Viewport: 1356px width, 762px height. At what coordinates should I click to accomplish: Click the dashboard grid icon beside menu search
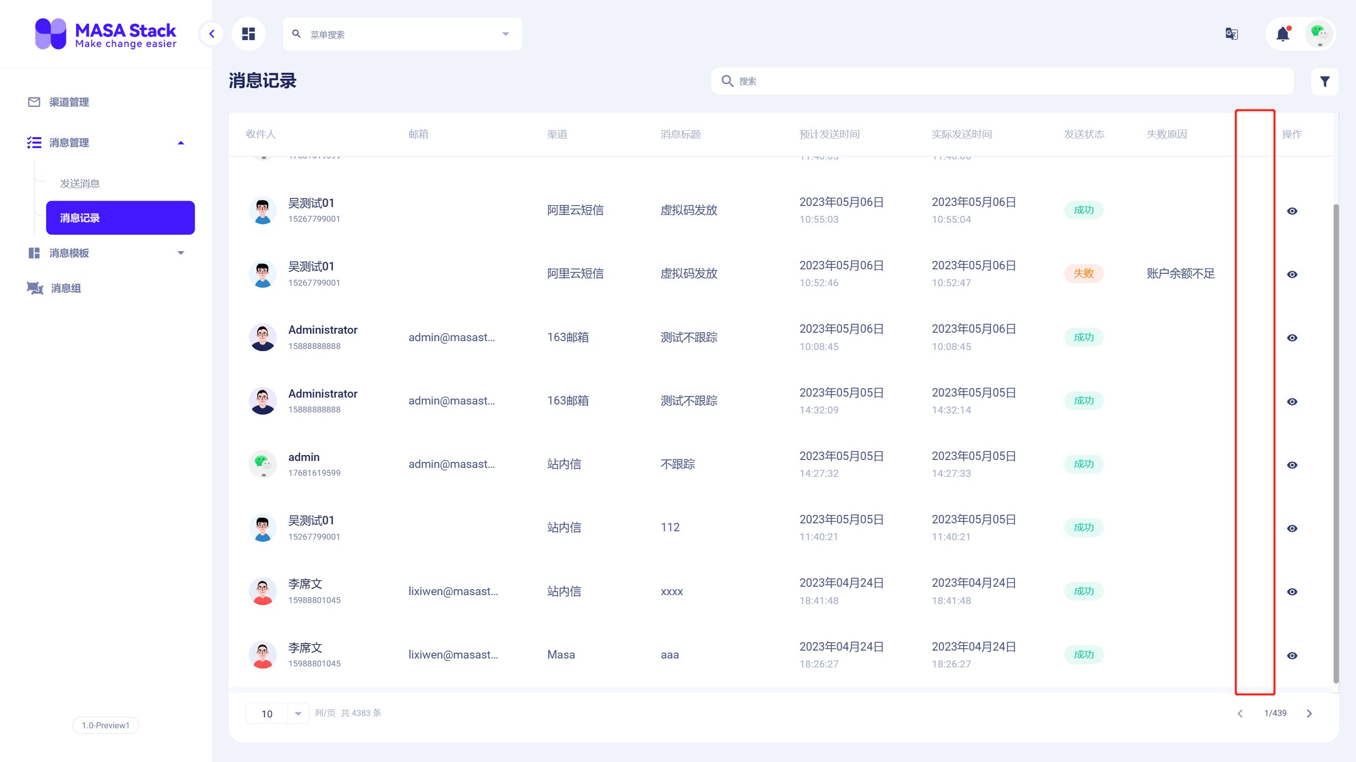[248, 33]
